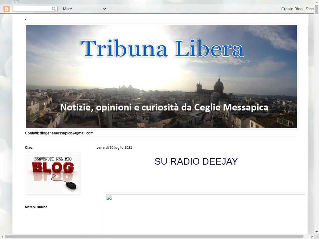Open the SU RADIO DEEJAY post title

coord(196,162)
